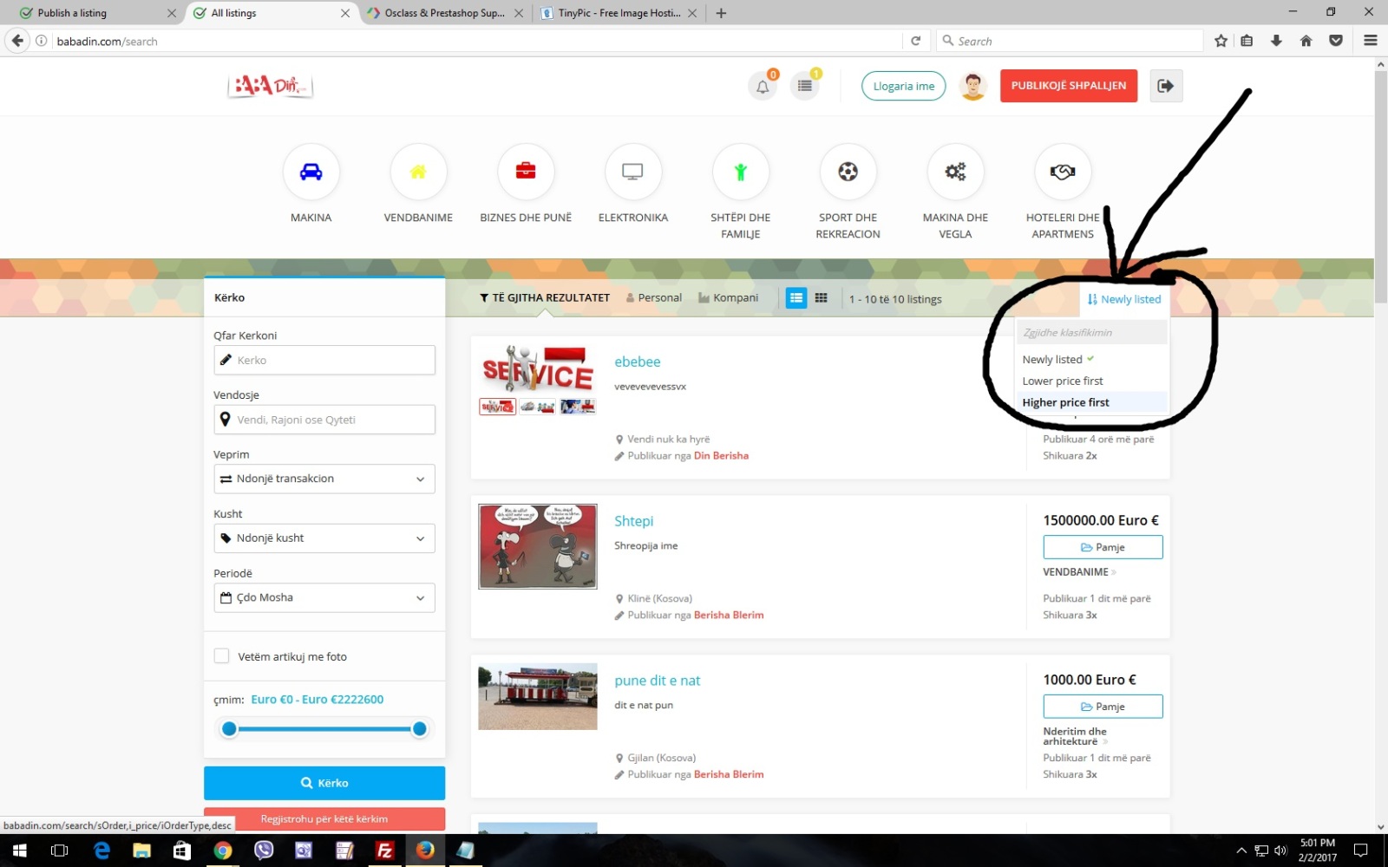This screenshot has width=1388, height=867.
Task: Open a new browser tab
Action: 721,13
